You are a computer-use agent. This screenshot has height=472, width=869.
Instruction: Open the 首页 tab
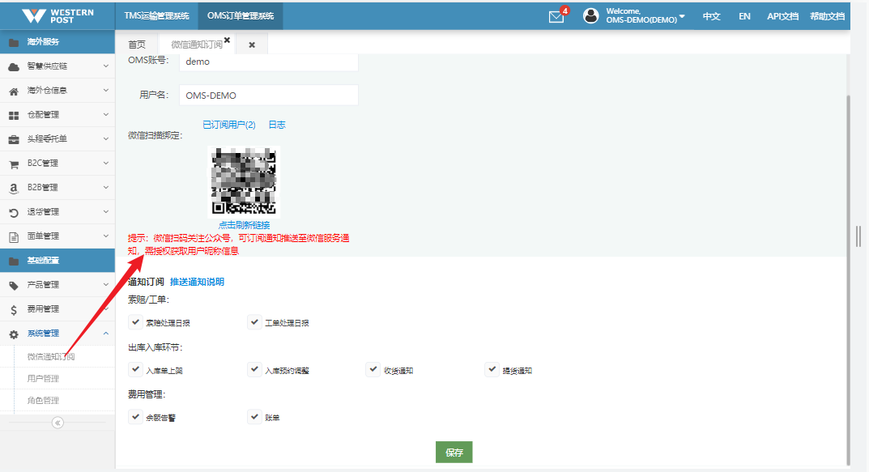[x=137, y=45]
